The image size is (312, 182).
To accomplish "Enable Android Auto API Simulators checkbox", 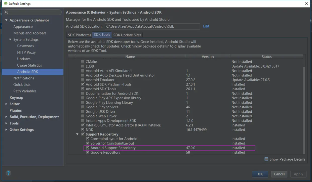I will click(83, 71).
